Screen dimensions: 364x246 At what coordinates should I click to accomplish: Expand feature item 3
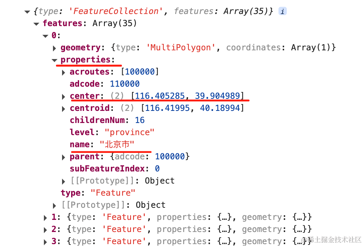pos(45,241)
